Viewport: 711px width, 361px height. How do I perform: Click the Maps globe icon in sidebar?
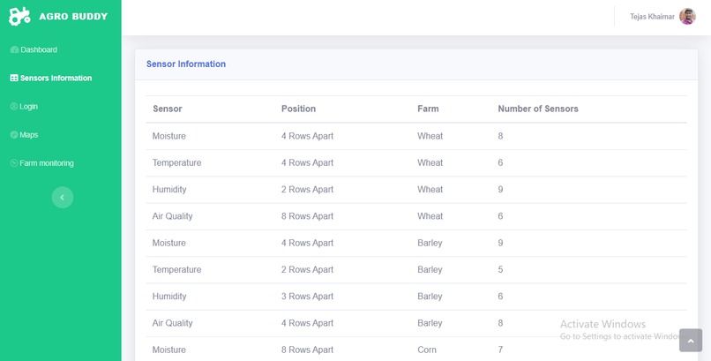[14, 135]
